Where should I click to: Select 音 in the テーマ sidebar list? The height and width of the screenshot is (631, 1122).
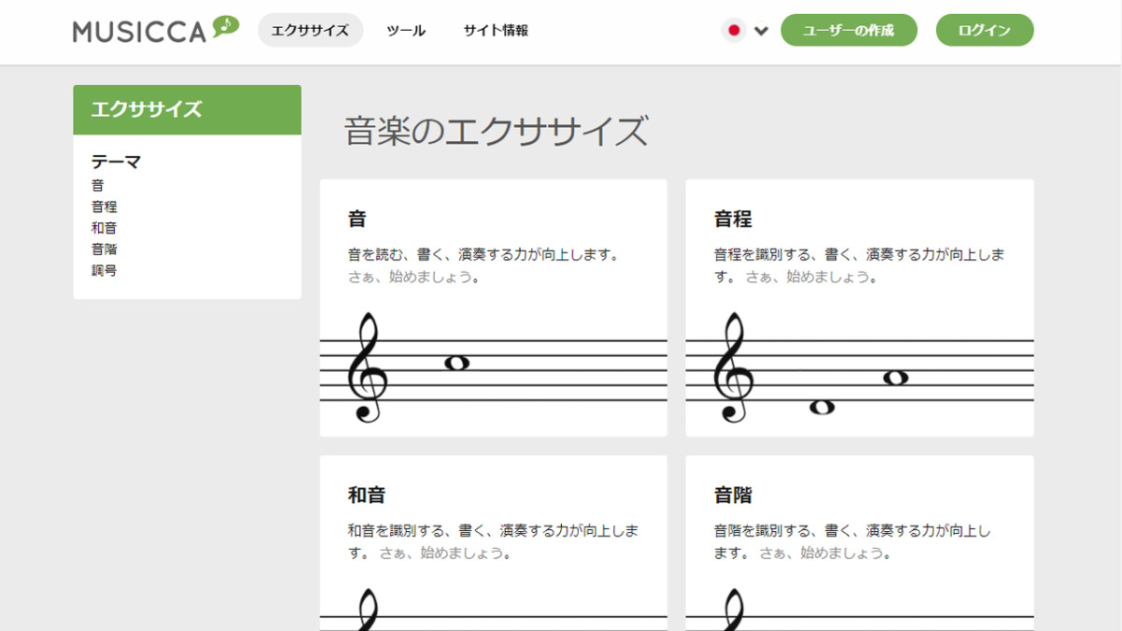click(x=98, y=185)
